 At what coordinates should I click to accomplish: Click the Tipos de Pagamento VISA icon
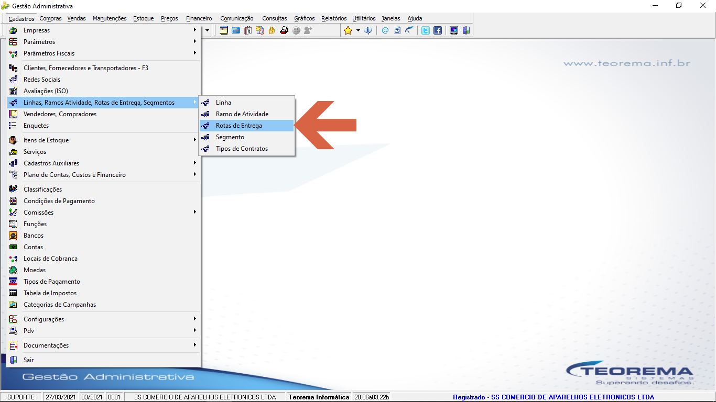13,282
